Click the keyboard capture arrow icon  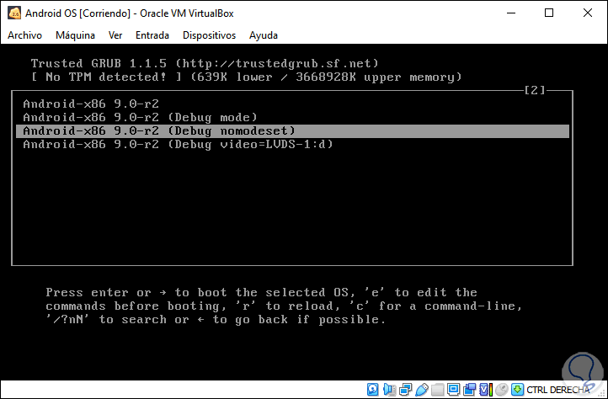point(517,389)
